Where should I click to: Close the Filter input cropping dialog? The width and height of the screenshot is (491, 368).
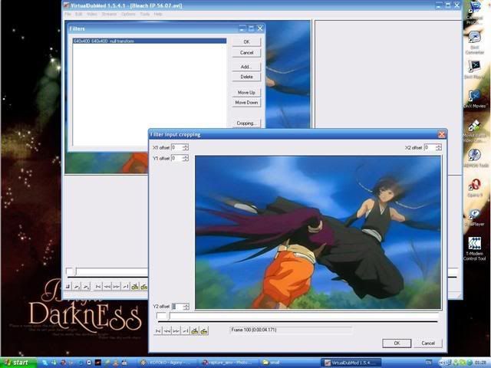442,135
